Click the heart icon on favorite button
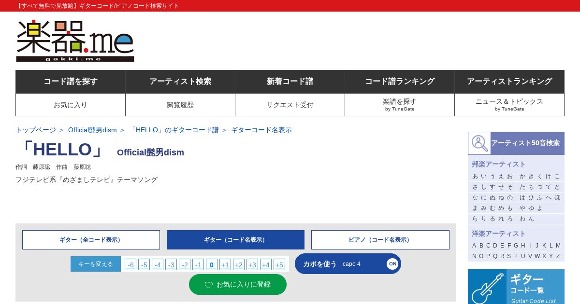Image resolution: width=580 pixels, height=304 pixels. (x=209, y=285)
